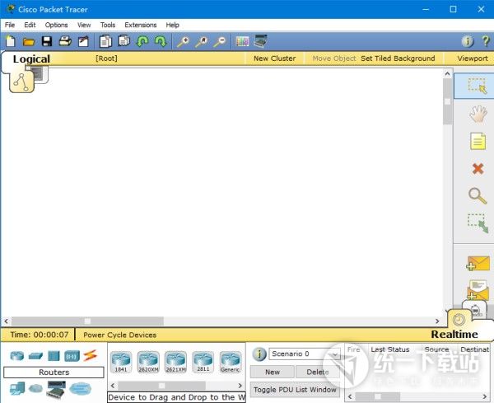
Task: Select End Devices category icon
Action: pyautogui.click(x=17, y=388)
